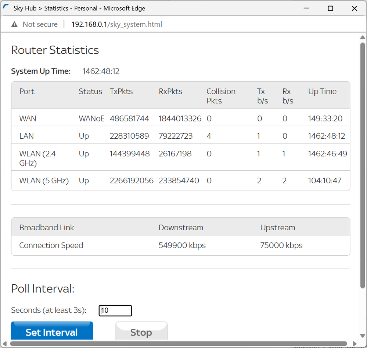Click the Sky Hub favicon in title bar

coord(6,8)
